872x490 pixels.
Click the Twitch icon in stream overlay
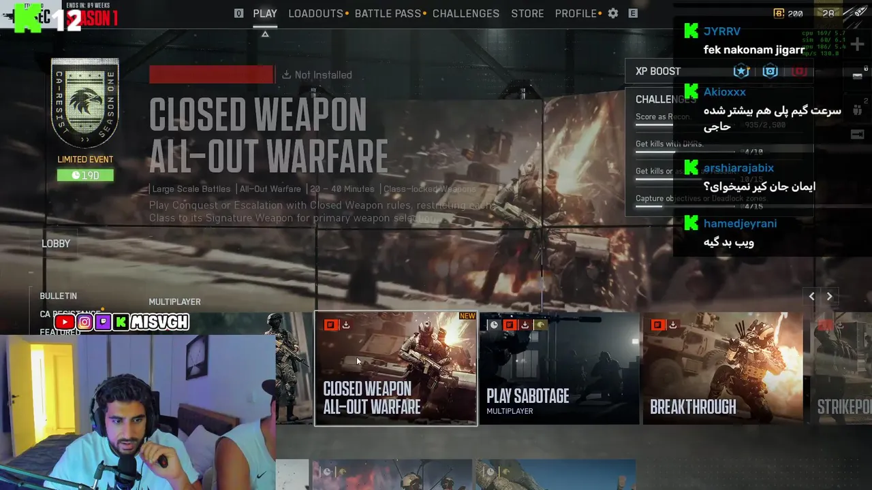pyautogui.click(x=102, y=322)
